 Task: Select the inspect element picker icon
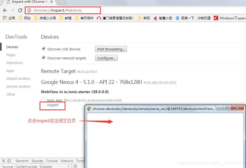click(4, 161)
